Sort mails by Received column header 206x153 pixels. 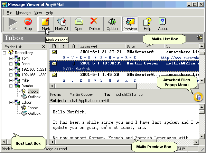tap(102, 46)
